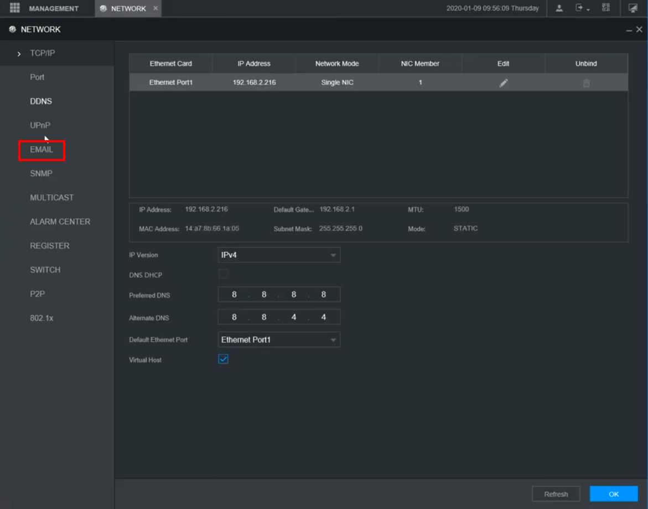The height and width of the screenshot is (509, 648).
Task: Show the QR code icon
Action: 606,7
